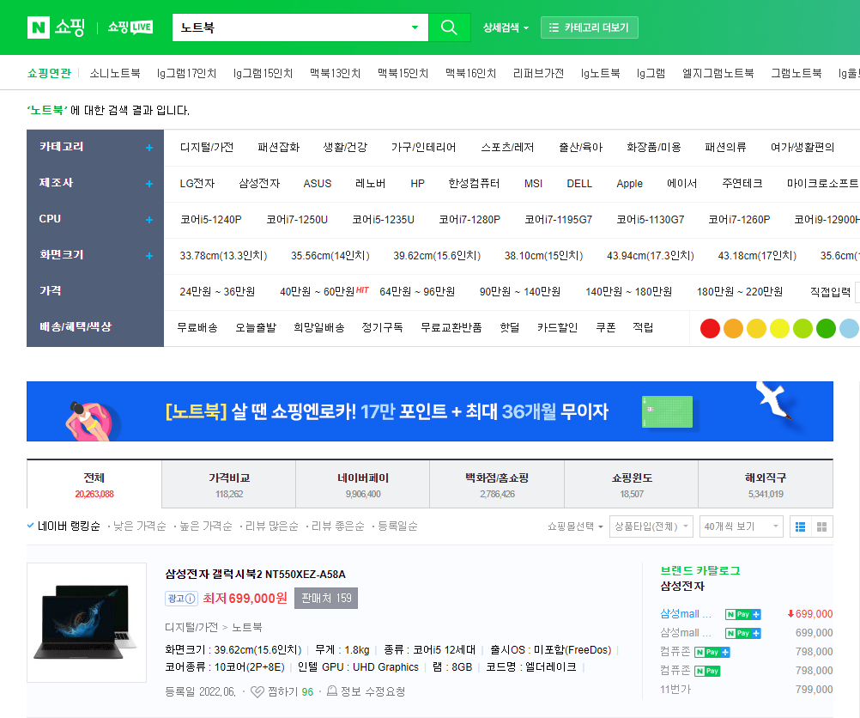Toggle the 오늘출발 delivery filter
The width and height of the screenshot is (860, 718).
257,327
